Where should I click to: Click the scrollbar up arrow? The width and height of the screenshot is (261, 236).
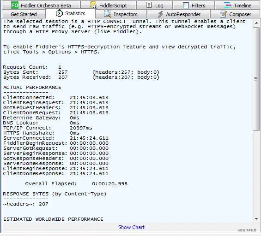pyautogui.click(x=256, y=23)
